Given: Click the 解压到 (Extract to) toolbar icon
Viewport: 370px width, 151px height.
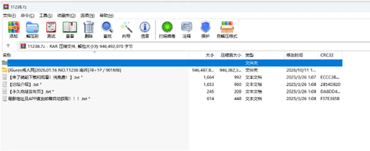Looking at the screenshot, I should click(32, 27).
